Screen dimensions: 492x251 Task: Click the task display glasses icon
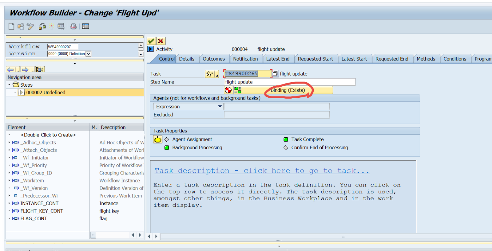[209, 74]
